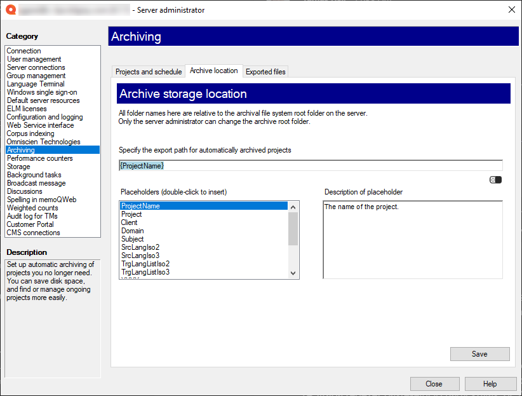Select the Client placeholder in the list
This screenshot has width=522, height=396.
pyautogui.click(x=130, y=222)
